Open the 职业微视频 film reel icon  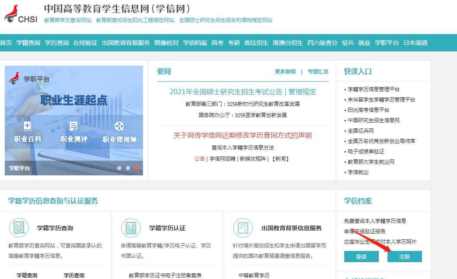click(x=119, y=126)
